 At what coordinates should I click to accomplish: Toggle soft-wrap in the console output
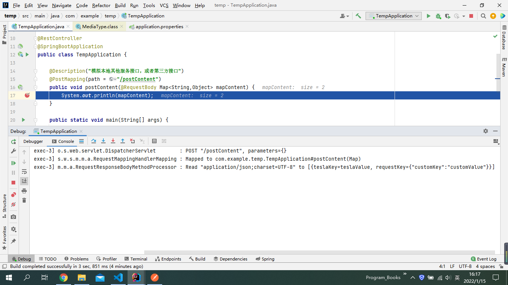tap(25, 172)
